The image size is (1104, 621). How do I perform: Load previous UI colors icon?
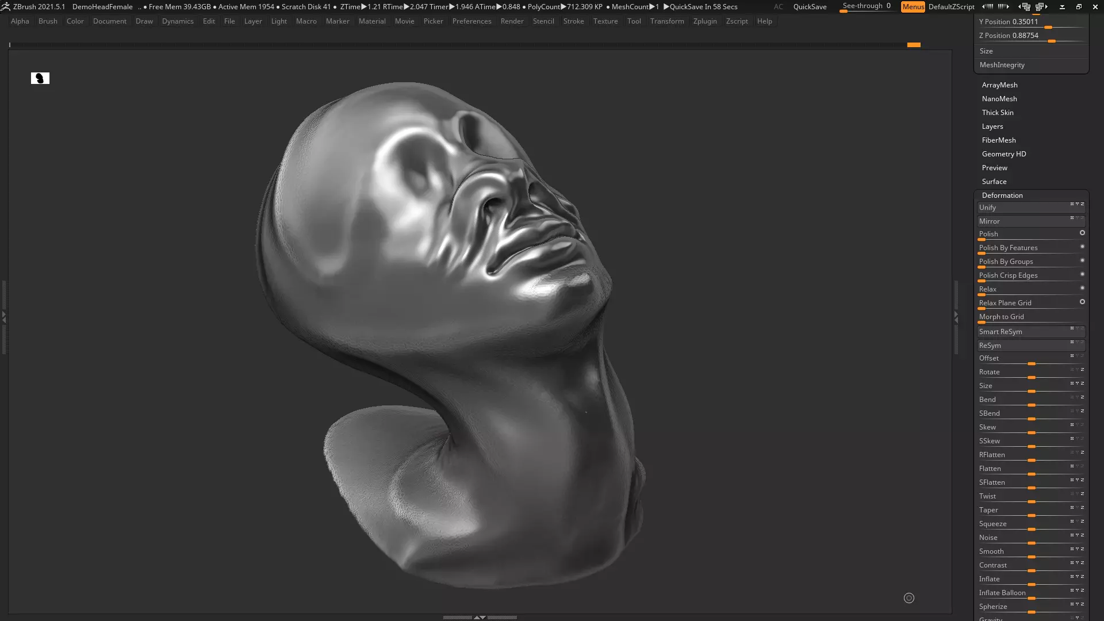pos(987,7)
